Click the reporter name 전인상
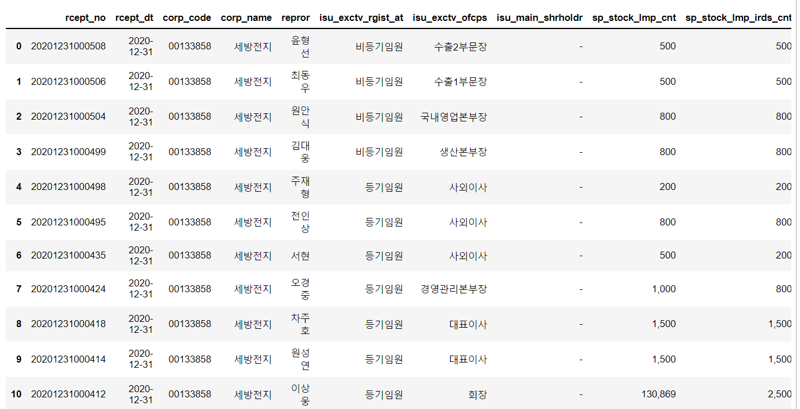The image size is (800, 409). (300, 222)
